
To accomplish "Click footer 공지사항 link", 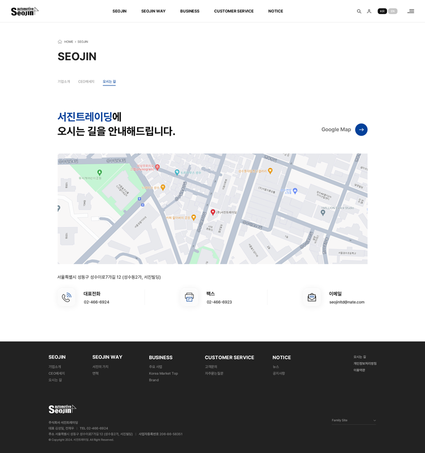I will pyautogui.click(x=278, y=373).
